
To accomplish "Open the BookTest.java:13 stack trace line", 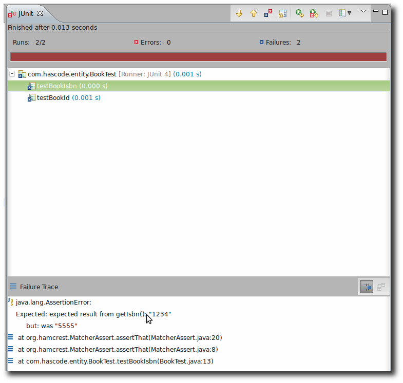I will [116, 361].
